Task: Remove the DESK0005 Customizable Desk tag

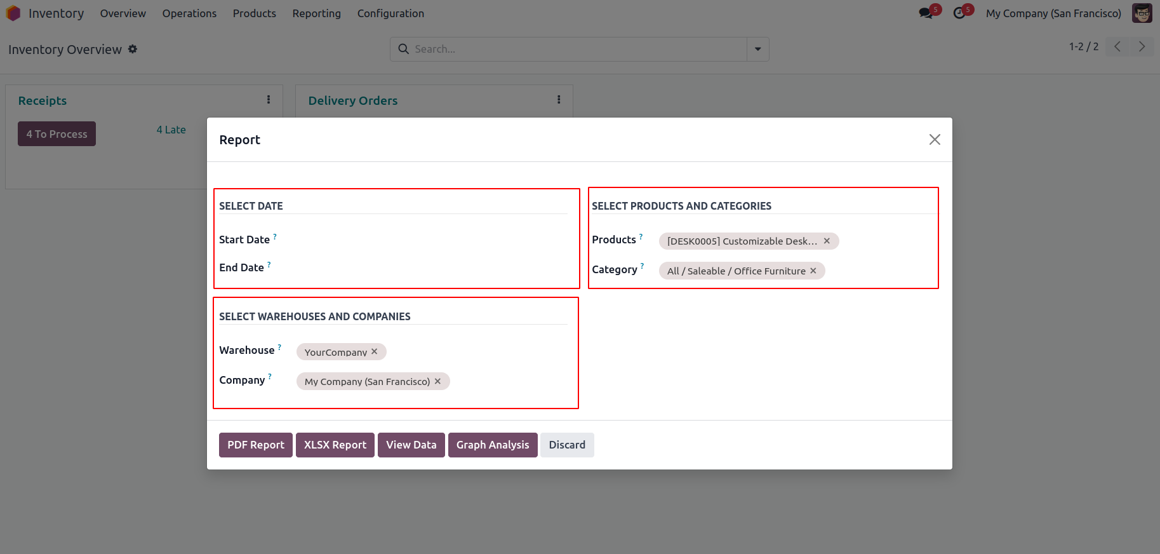Action: [827, 241]
